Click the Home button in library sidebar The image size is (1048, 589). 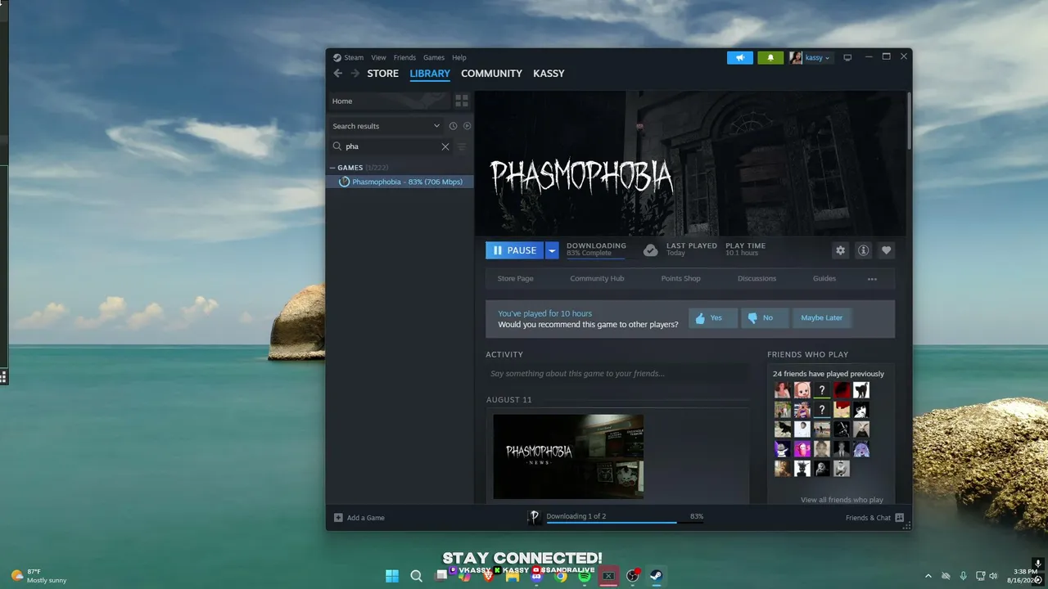(x=389, y=101)
